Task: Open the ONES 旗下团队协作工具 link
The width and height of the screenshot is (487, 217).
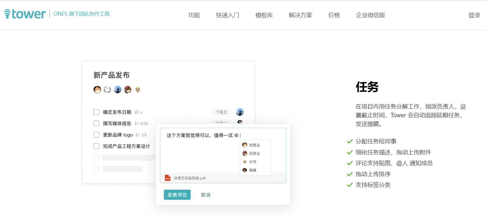Action: point(82,14)
